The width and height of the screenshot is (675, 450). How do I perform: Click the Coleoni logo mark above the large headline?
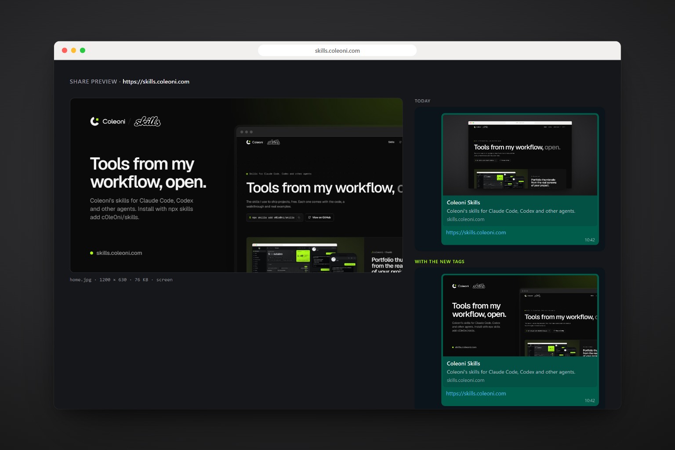94,121
